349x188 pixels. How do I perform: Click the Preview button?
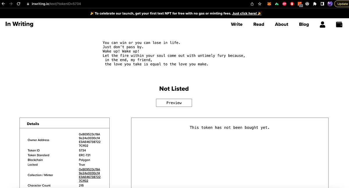[x=174, y=103]
